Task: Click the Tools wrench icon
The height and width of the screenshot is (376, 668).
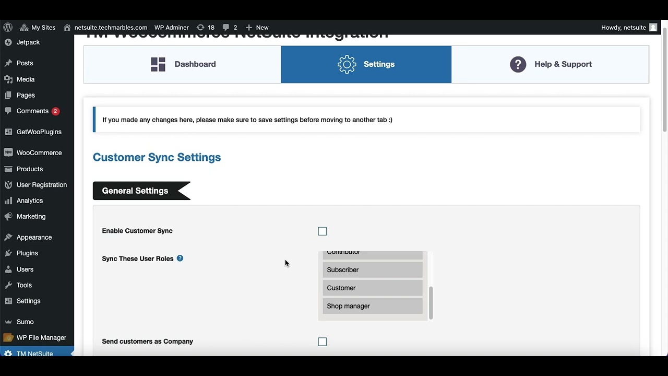Action: [x=8, y=285]
